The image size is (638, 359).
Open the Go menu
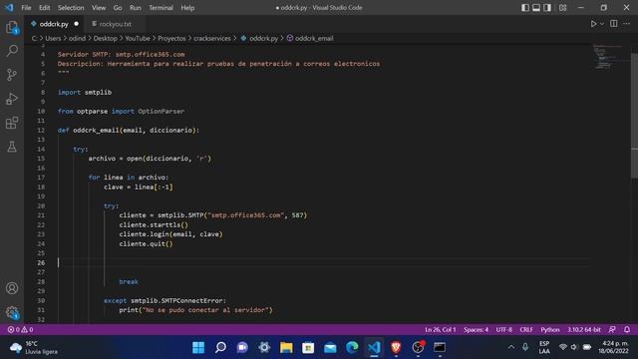[x=118, y=7]
